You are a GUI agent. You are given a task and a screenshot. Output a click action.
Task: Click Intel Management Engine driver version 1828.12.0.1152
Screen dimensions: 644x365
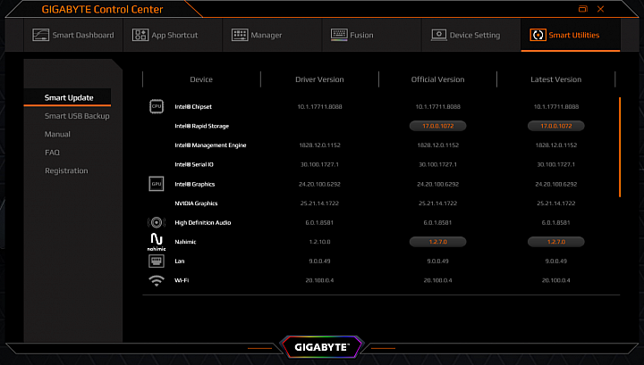(319, 145)
